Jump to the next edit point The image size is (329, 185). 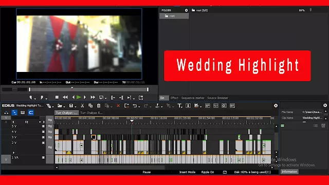(121, 98)
